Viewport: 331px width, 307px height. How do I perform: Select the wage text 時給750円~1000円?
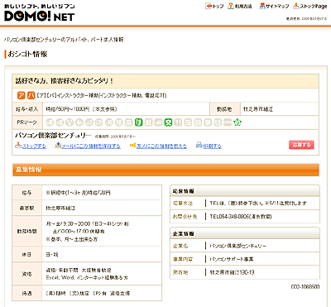click(68, 109)
